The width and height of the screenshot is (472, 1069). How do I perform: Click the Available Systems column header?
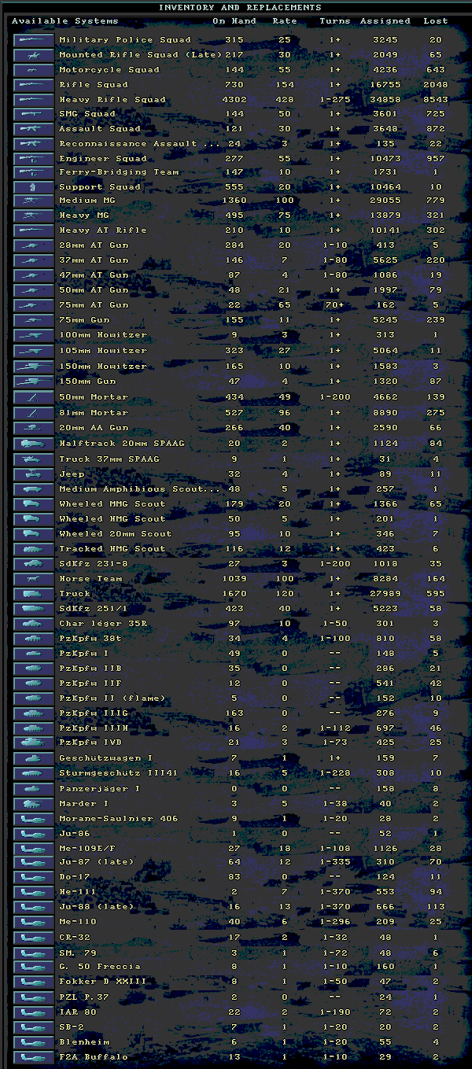65,20
